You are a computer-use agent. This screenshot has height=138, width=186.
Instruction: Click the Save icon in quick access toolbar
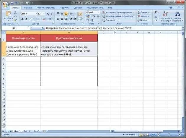coord(12,3)
